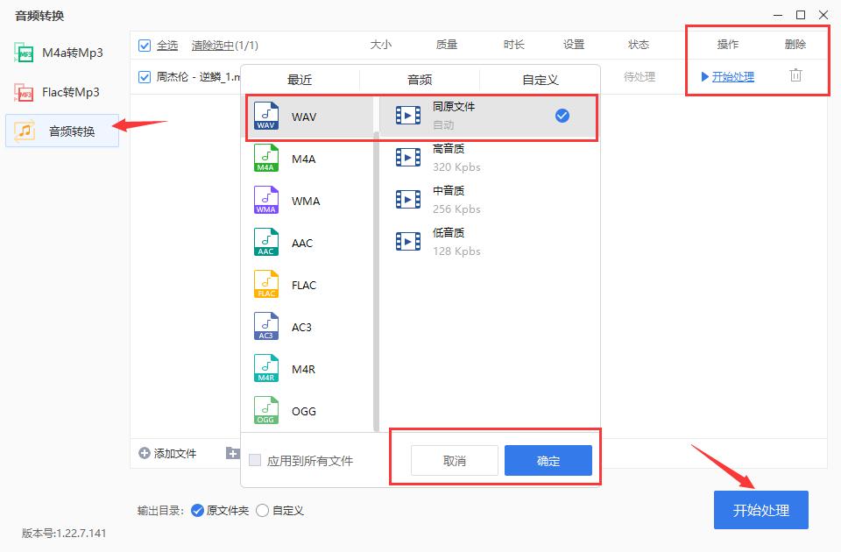Choose the FLAC format icon
Viewport: 841px width, 552px height.
(266, 284)
